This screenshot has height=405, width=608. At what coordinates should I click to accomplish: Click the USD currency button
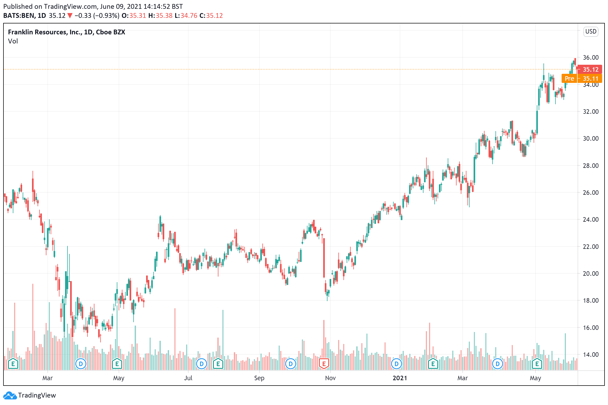(x=591, y=31)
